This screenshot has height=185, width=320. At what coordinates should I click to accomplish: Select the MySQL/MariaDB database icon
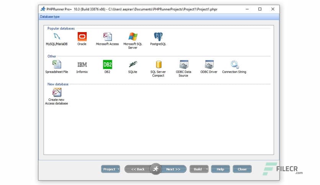pyautogui.click(x=57, y=36)
